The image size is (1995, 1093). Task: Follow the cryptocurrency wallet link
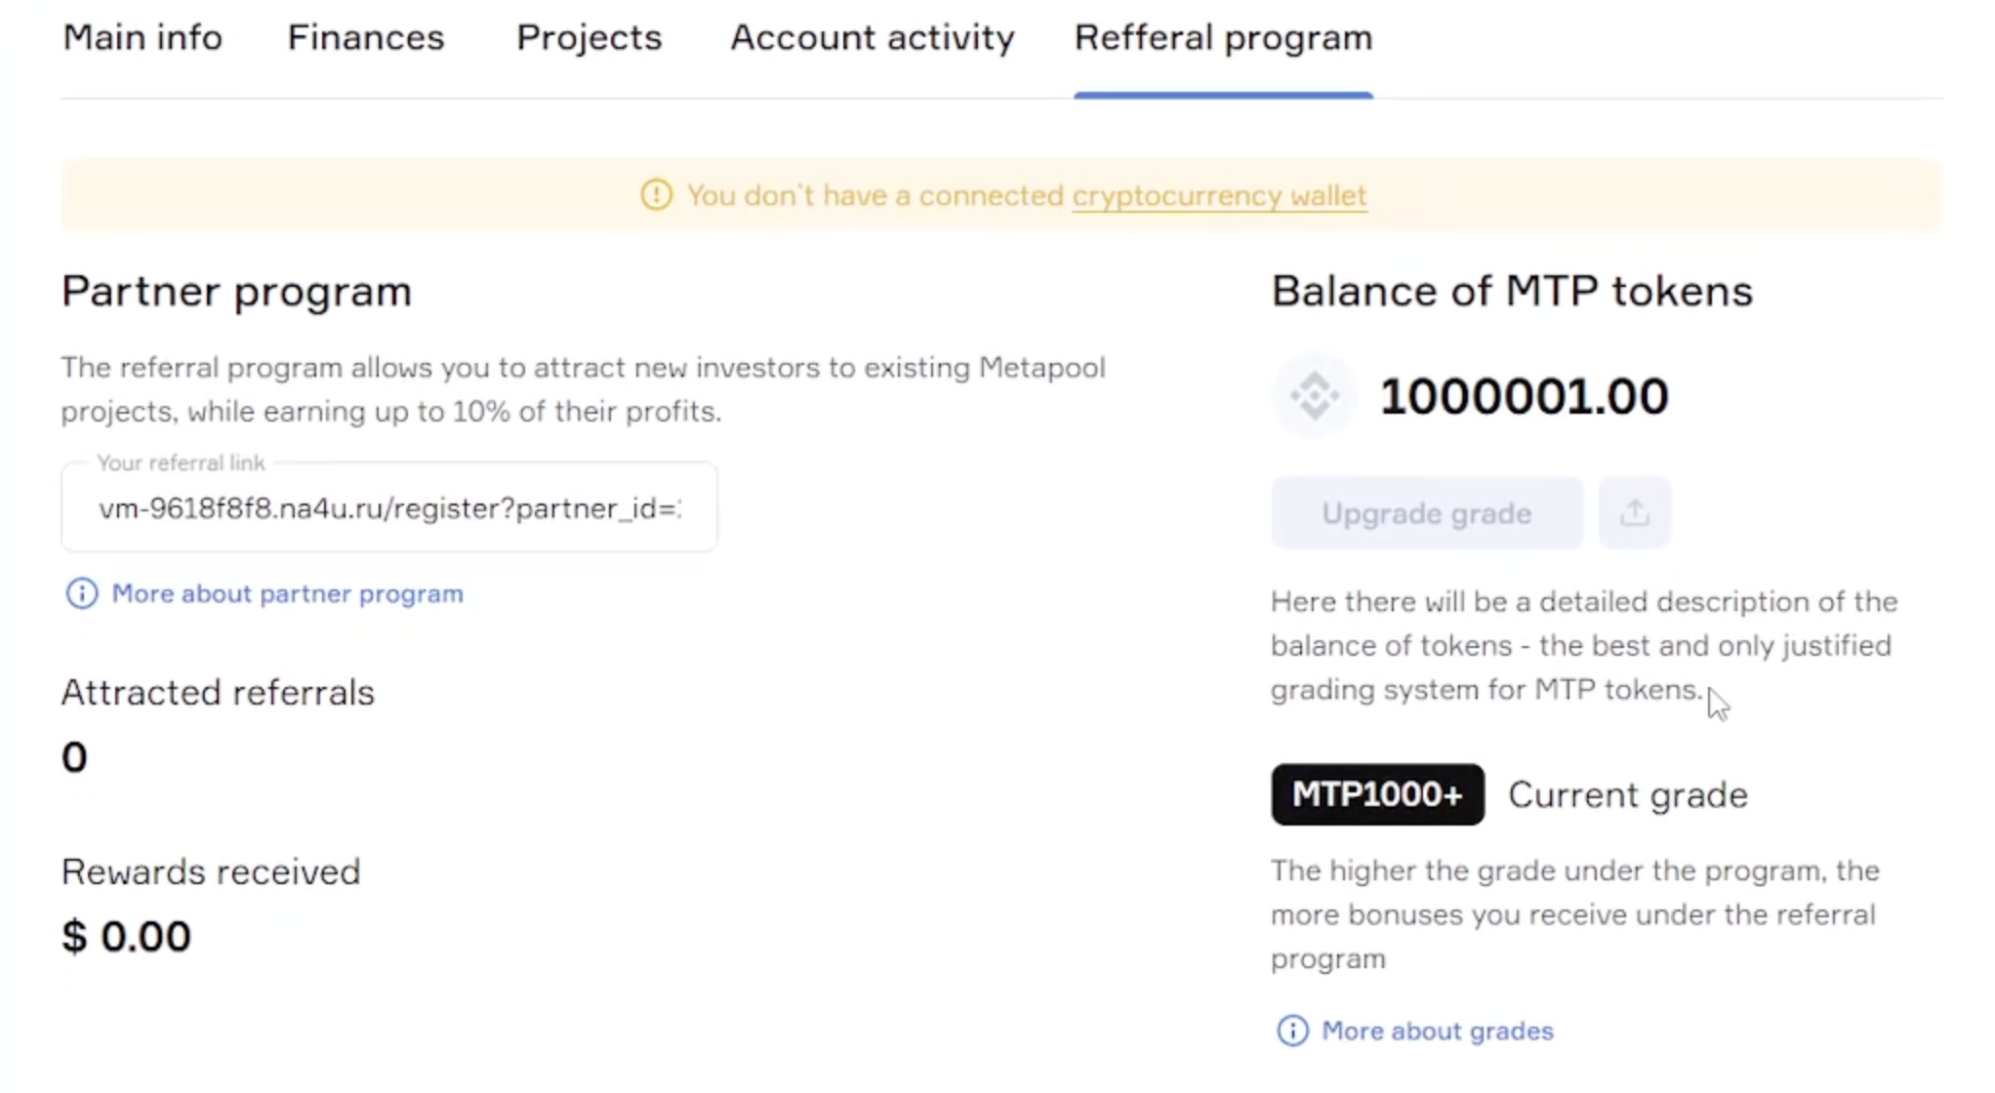(1219, 195)
